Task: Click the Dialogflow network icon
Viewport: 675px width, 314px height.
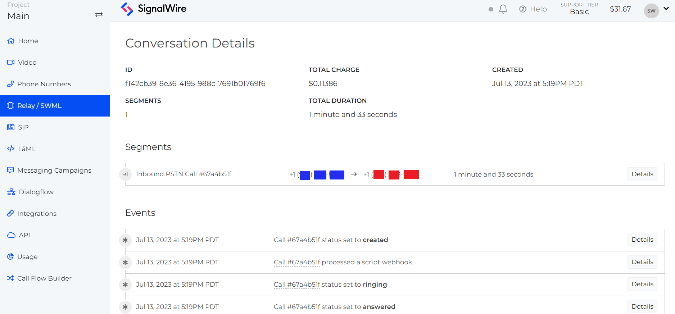Action: (x=11, y=192)
